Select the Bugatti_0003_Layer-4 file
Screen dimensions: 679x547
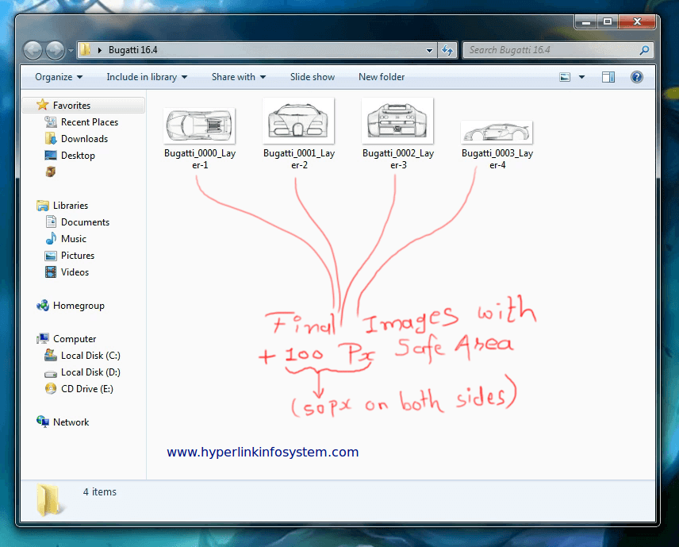(497, 133)
